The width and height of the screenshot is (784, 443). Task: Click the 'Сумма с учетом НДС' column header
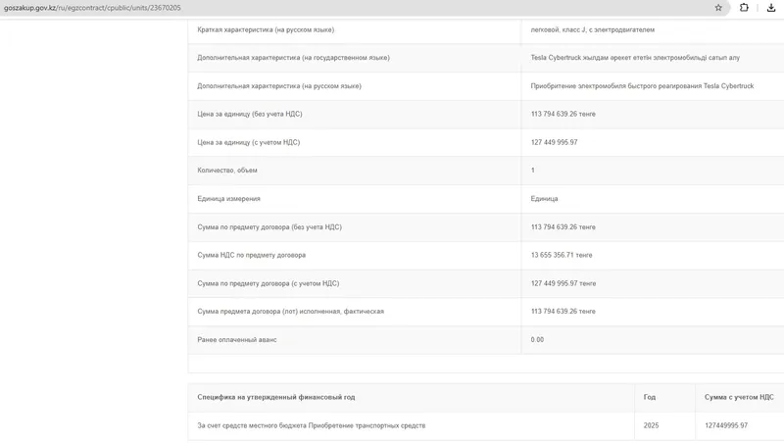coord(739,397)
